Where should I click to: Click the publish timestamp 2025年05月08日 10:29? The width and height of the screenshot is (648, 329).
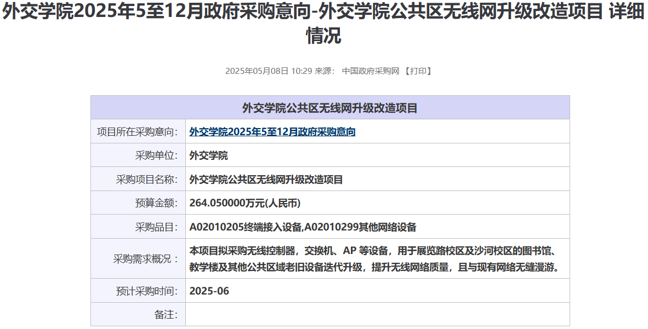tap(268, 71)
